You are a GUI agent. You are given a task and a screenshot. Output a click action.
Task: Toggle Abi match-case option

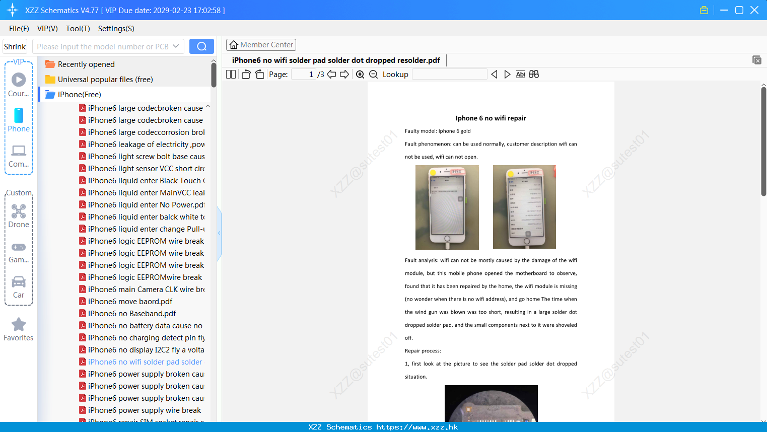[x=521, y=75]
